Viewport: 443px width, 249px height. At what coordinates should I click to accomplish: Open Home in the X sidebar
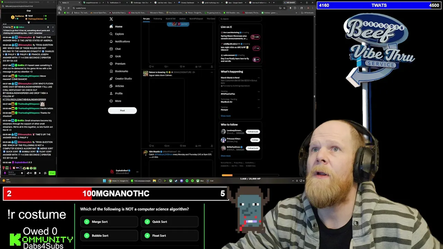coord(116,27)
